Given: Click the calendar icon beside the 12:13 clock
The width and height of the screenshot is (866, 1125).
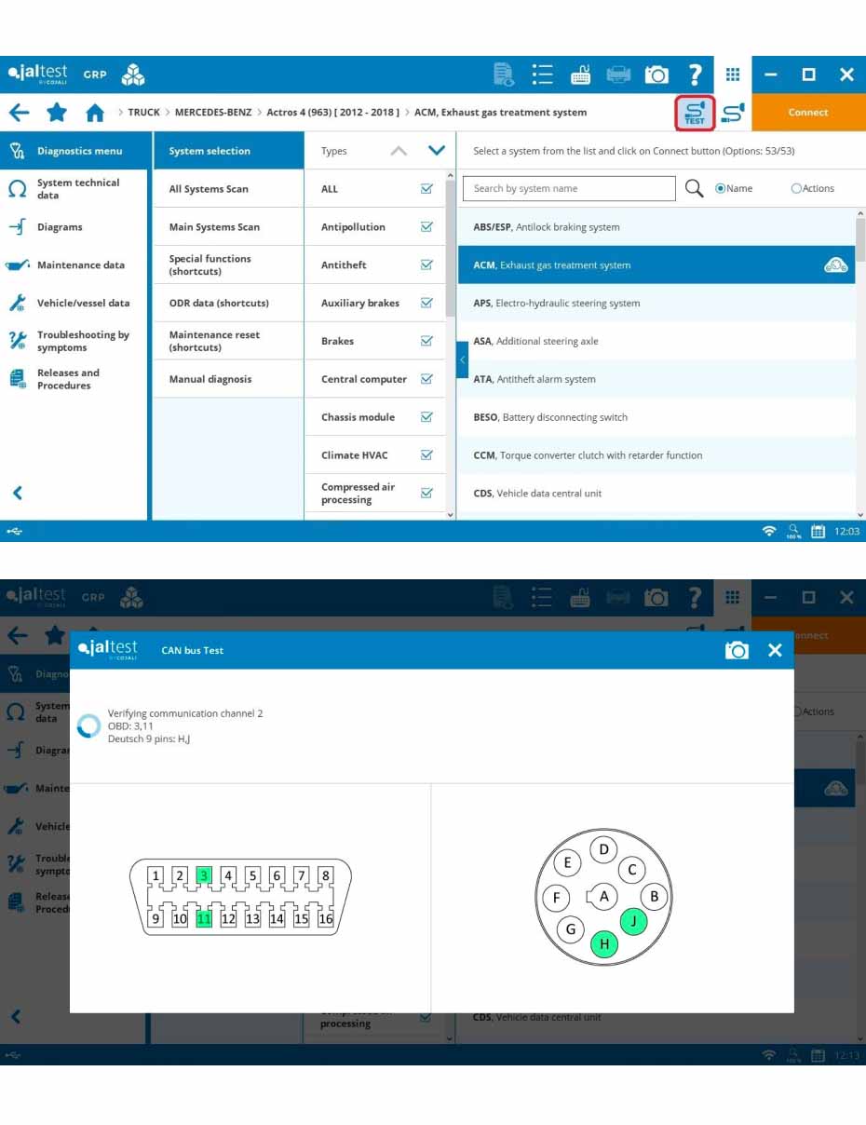Looking at the screenshot, I should click(819, 1055).
